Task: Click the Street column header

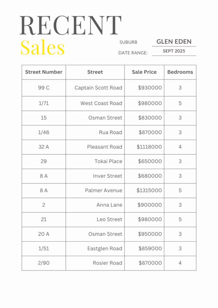Action: coord(95,72)
